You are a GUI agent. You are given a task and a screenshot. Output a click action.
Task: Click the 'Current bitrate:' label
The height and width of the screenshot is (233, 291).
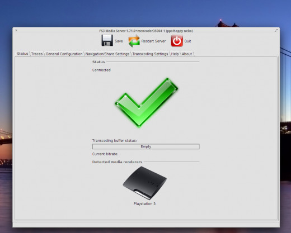(x=105, y=154)
